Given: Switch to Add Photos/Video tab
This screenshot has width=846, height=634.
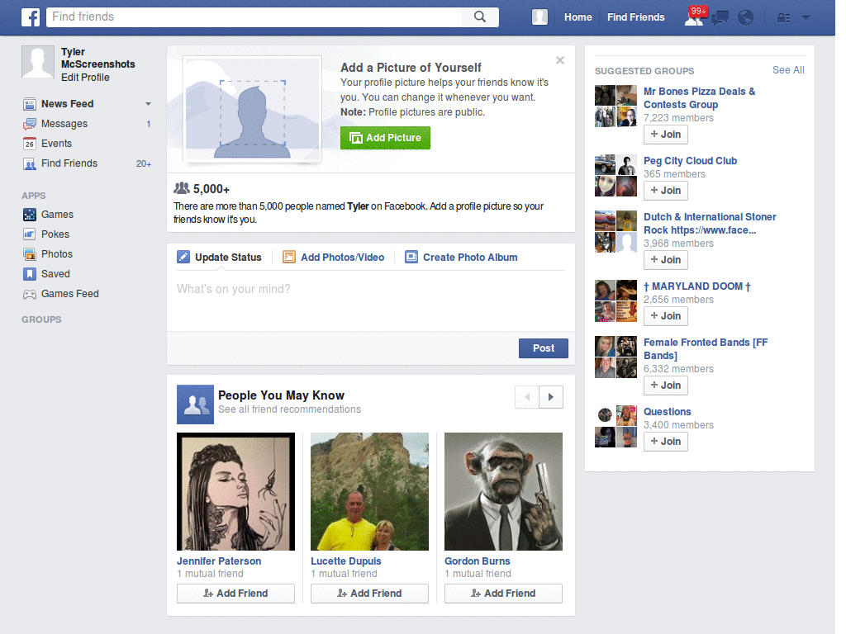Looking at the screenshot, I should point(334,258).
